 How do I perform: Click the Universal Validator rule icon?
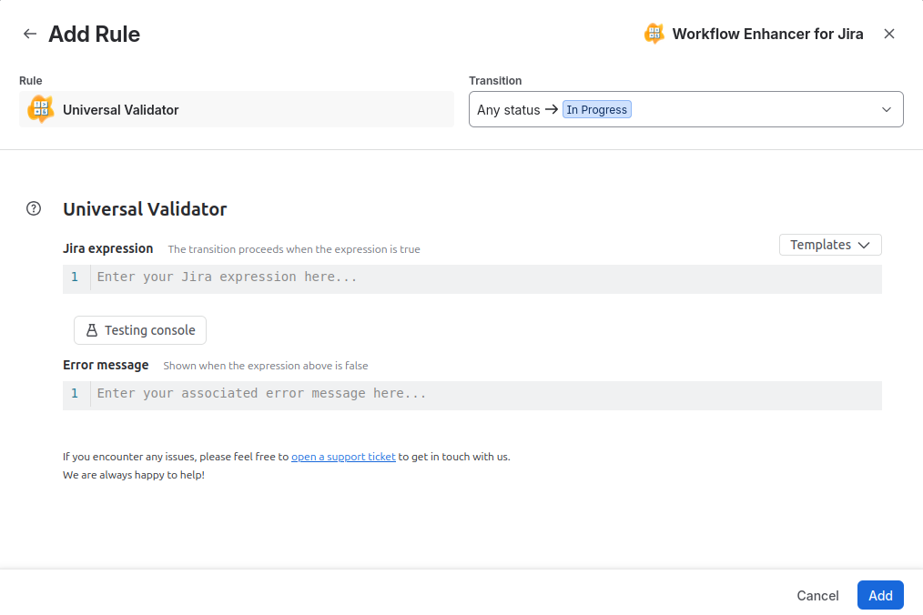click(41, 109)
